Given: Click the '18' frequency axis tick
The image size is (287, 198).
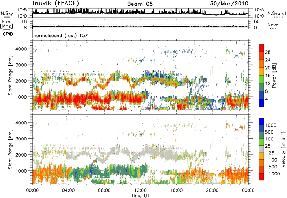Looking at the screenshot, I should [24, 21].
